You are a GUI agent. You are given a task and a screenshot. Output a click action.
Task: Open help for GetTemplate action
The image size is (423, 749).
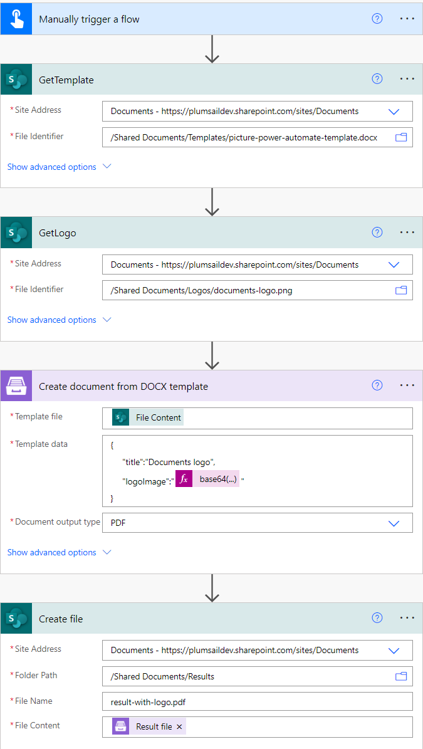tap(377, 80)
